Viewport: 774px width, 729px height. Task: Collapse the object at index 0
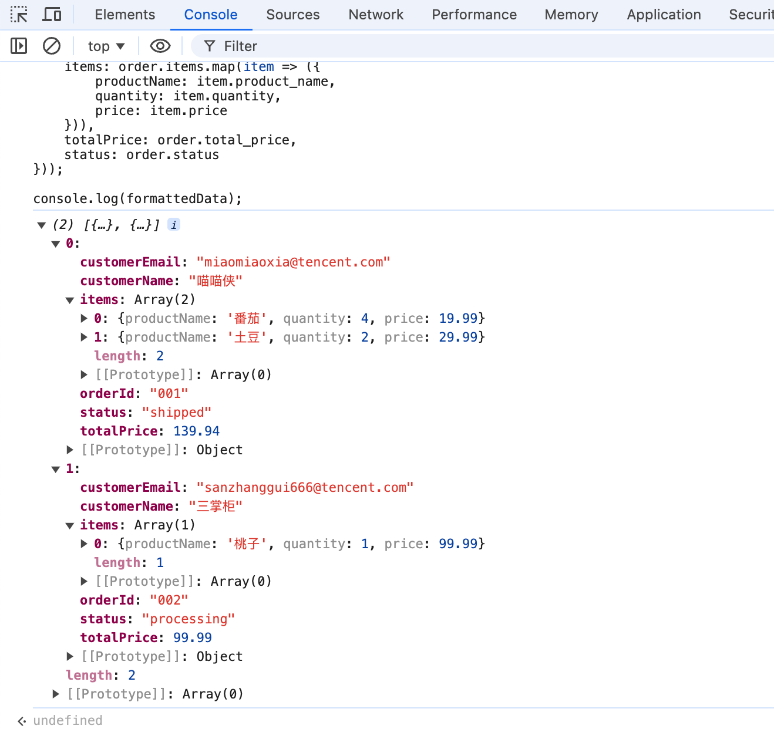(56, 244)
